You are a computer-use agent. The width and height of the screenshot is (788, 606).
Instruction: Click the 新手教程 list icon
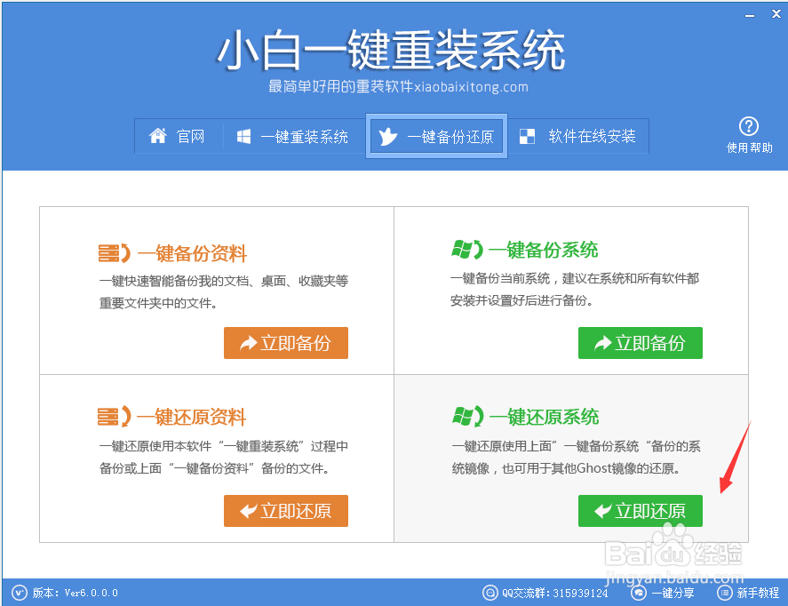coord(725,593)
